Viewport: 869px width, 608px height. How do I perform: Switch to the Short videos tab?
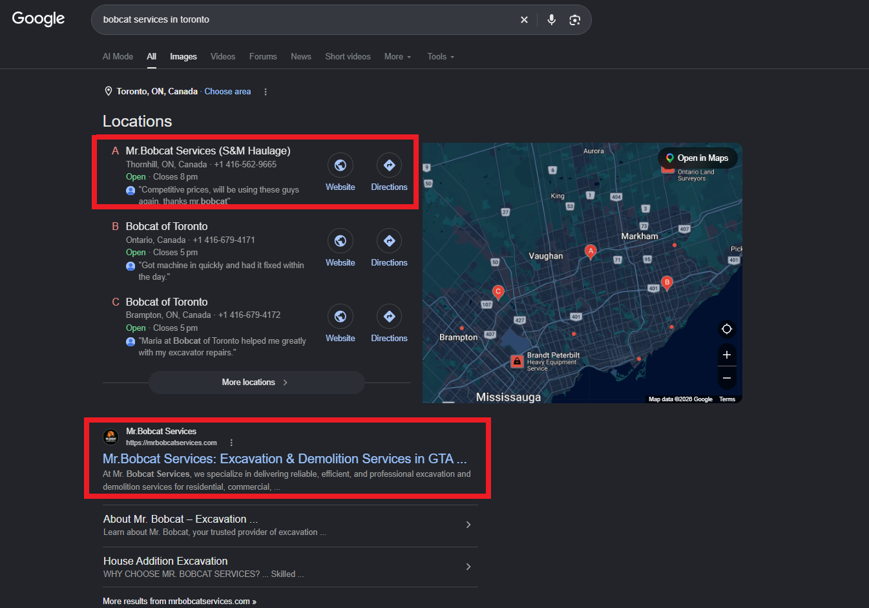tap(348, 57)
